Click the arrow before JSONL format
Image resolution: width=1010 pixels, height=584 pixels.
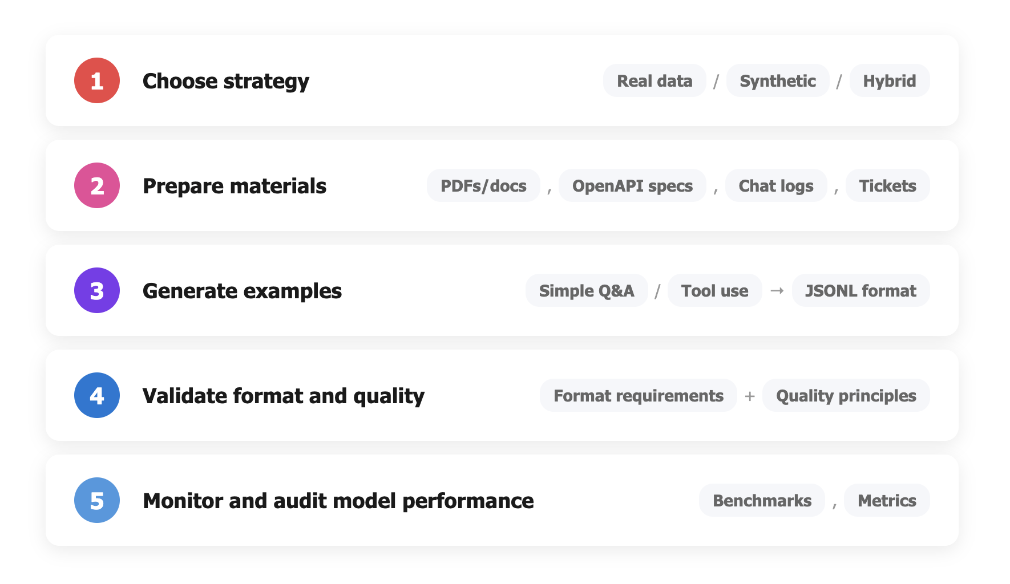click(777, 291)
